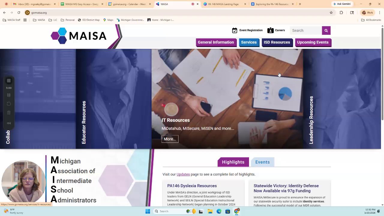The height and width of the screenshot is (216, 384).
Task: Click the Event Registration calendar icon
Action: click(235, 30)
